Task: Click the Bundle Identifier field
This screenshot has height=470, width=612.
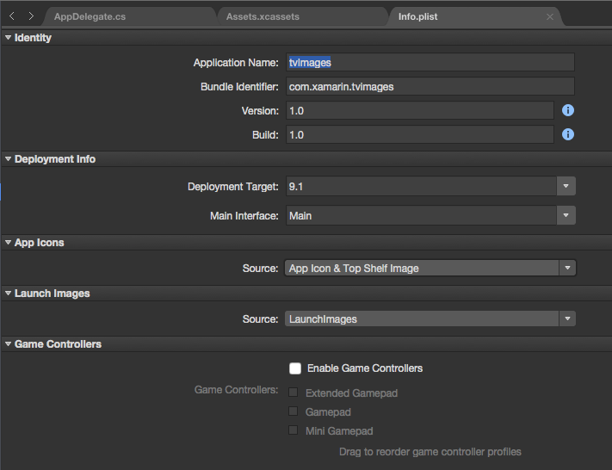Action: (x=429, y=86)
